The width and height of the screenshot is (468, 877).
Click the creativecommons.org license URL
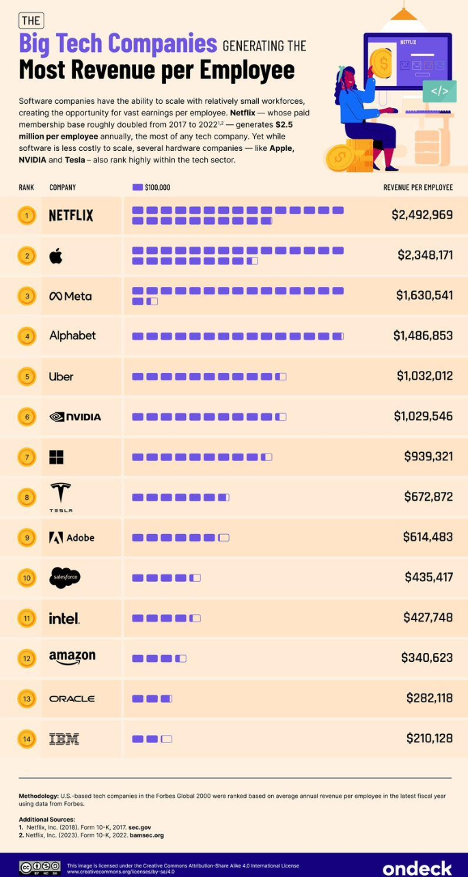tap(120, 872)
